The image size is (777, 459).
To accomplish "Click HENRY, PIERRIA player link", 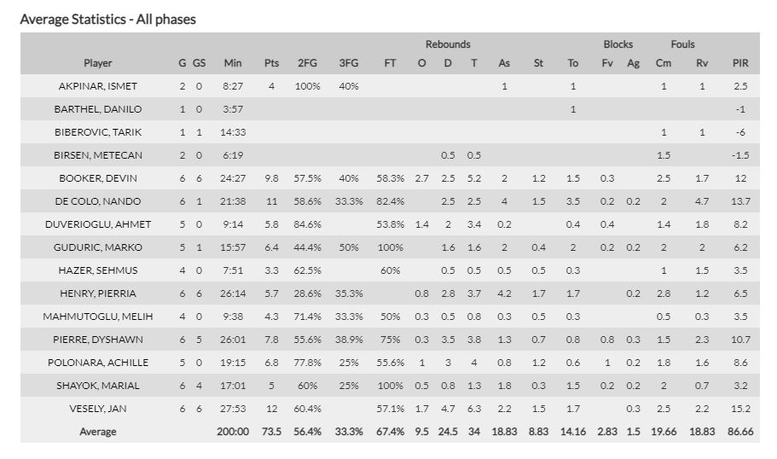I will (98, 293).
